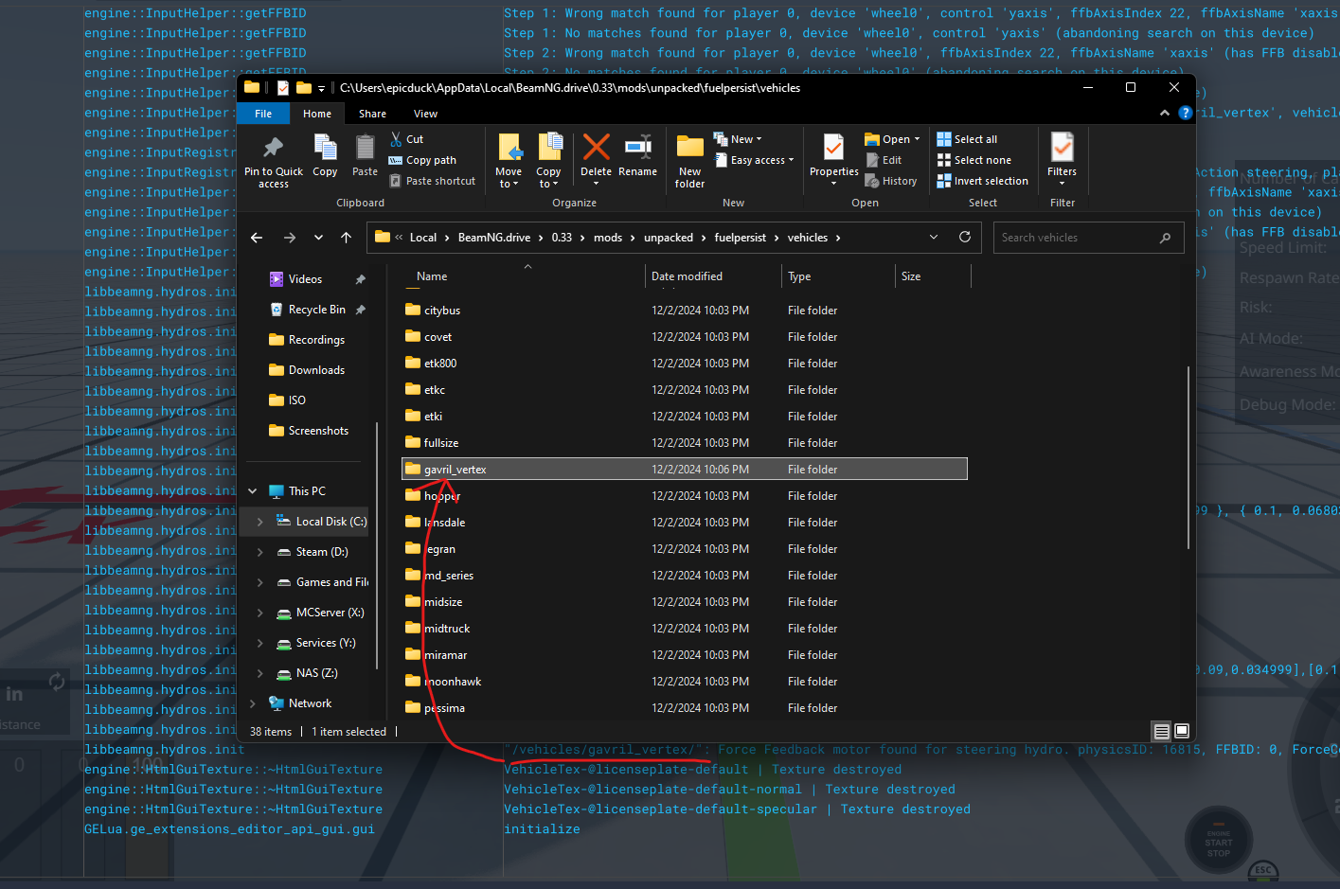Open Explorer Help question mark icon
Image resolution: width=1340 pixels, height=889 pixels.
point(1186,113)
